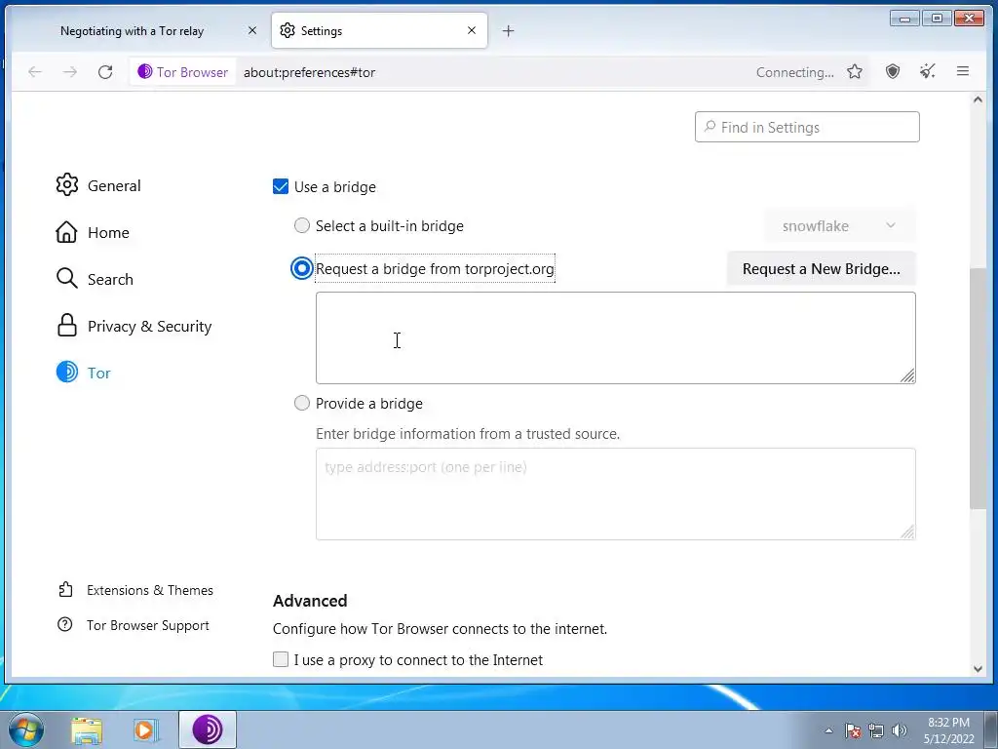Click the Support question mark icon
The width and height of the screenshot is (998, 749).
(x=65, y=625)
